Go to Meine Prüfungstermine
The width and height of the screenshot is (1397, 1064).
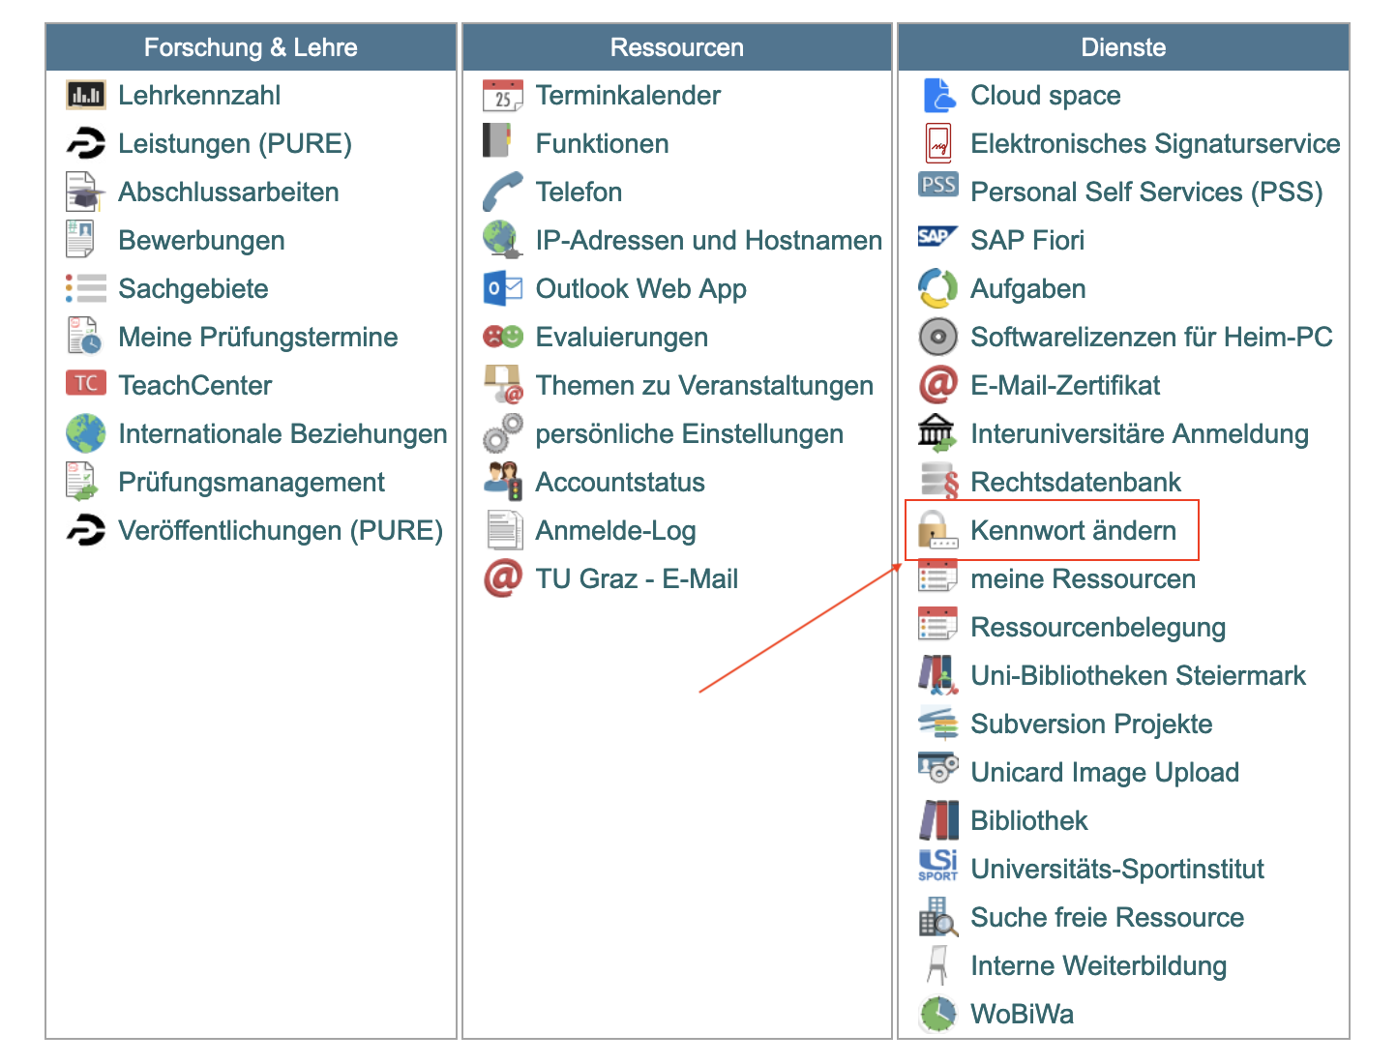point(257,338)
